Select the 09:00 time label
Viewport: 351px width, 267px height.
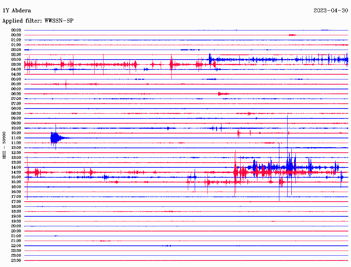(x=16, y=118)
